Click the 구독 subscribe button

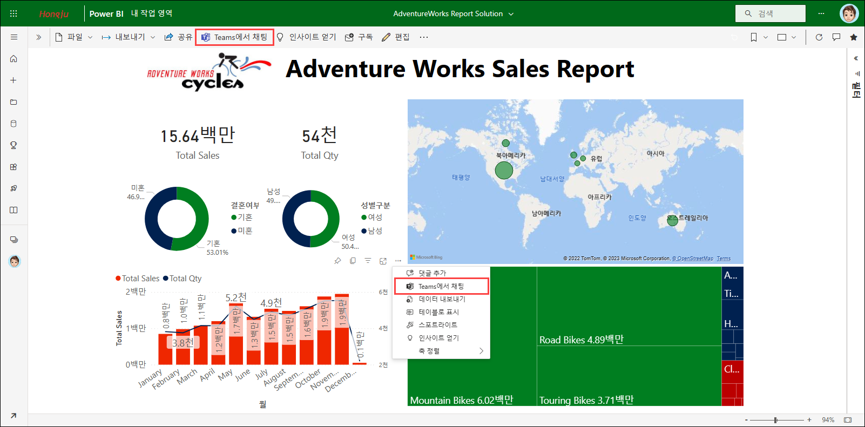click(x=359, y=37)
